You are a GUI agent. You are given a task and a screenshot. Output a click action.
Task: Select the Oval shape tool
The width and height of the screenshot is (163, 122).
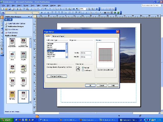pyautogui.click(x=2, y=42)
